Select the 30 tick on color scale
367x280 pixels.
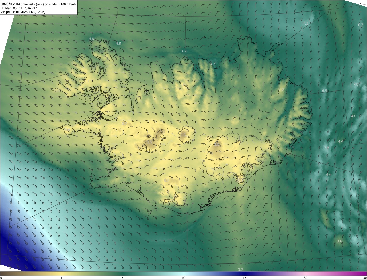(x=306, y=278)
